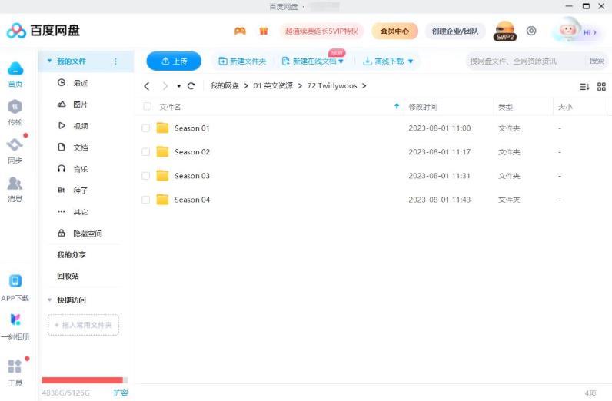Expand chevron after 我的网盘 breadcrumb
612x401 pixels.
click(246, 86)
